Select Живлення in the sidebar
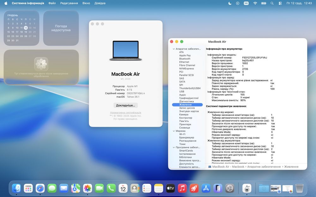316x197 pixels. click(x=187, y=105)
